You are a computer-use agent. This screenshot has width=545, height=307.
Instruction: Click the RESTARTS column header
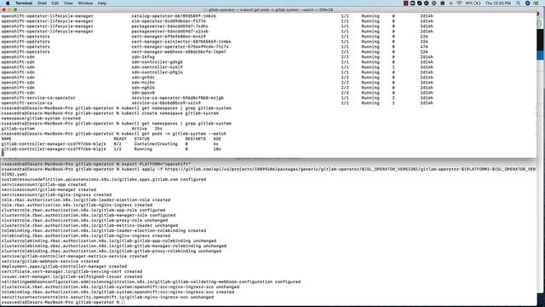pyautogui.click(x=195, y=138)
